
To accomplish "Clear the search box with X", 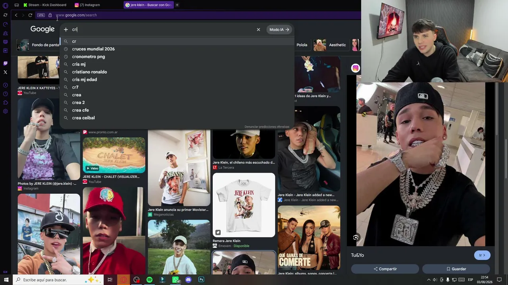I will pos(258,30).
